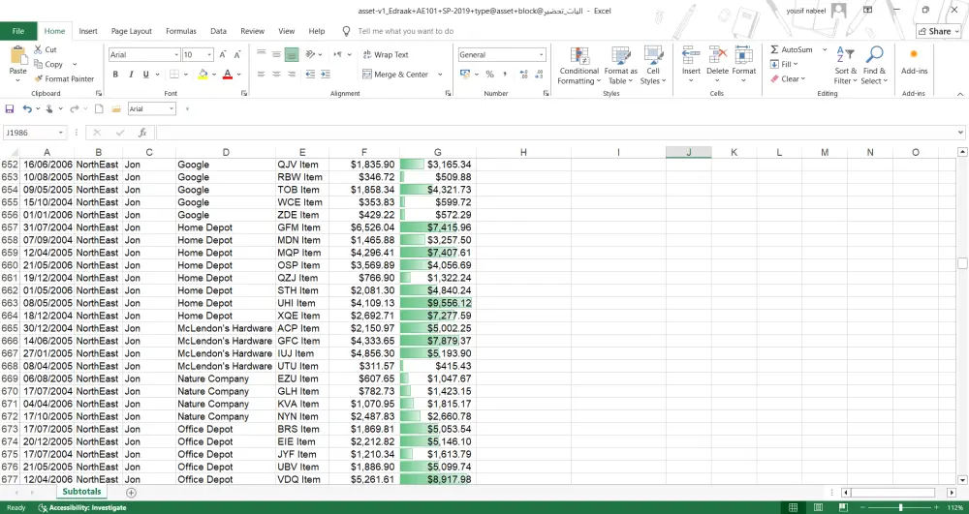The height and width of the screenshot is (514, 969).
Task: Switch to the Formulas tab
Action: click(x=181, y=31)
